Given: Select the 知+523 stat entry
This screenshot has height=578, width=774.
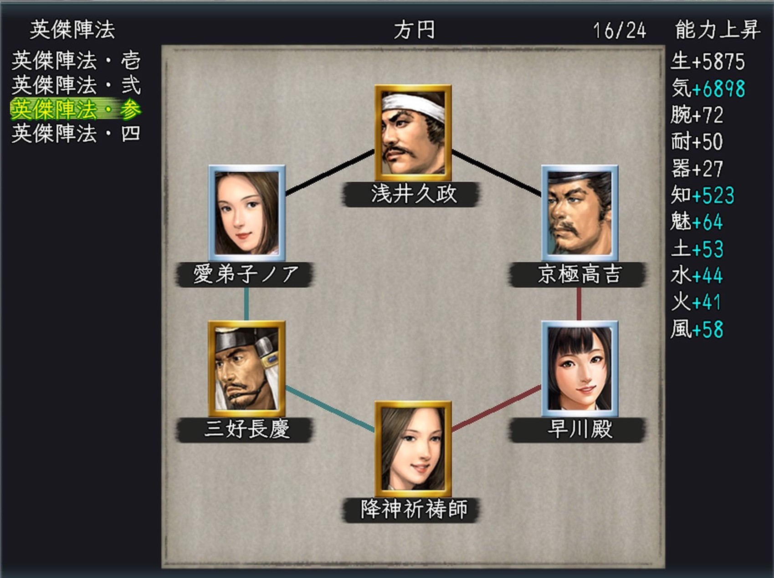Looking at the screenshot, I should coord(702,195).
